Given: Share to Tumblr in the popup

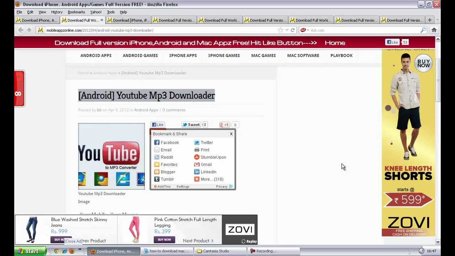Looking at the screenshot, I should 164,179.
